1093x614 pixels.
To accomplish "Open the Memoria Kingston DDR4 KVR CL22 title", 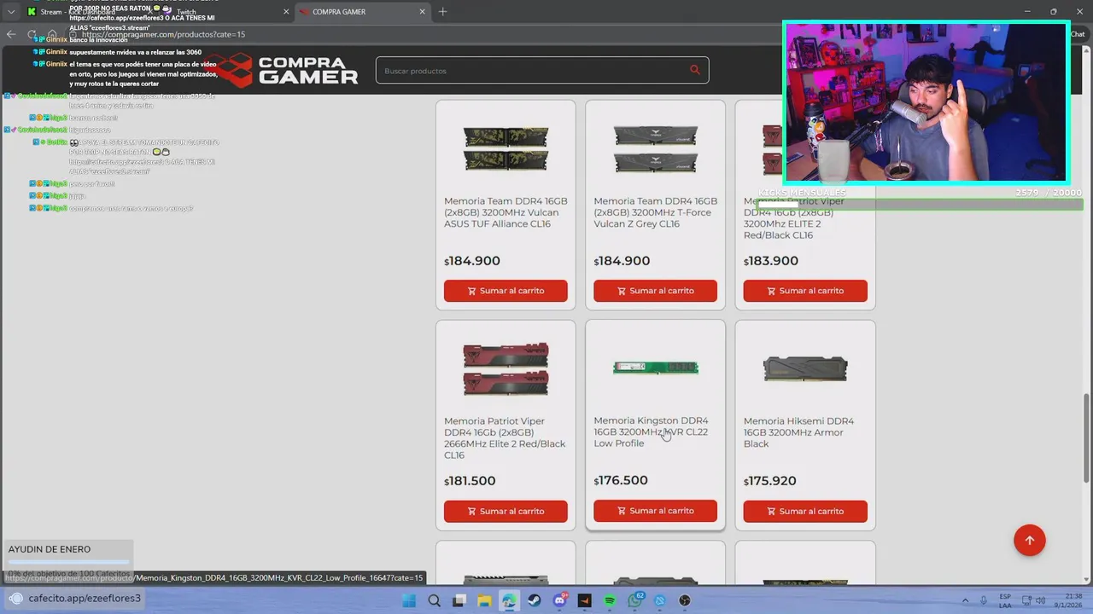I will (651, 432).
